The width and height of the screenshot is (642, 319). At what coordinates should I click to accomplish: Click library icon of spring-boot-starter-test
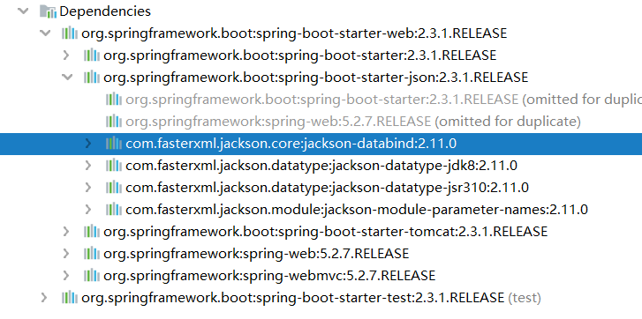(70, 298)
